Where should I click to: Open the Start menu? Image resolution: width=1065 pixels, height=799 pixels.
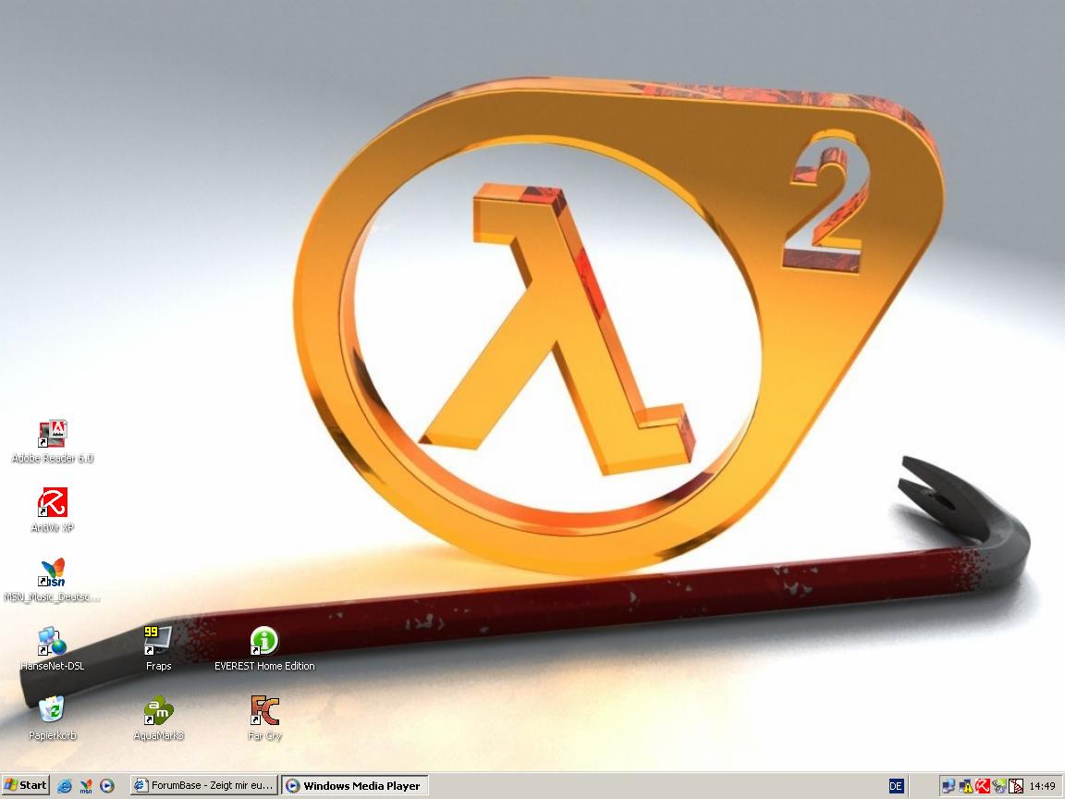tap(25, 785)
